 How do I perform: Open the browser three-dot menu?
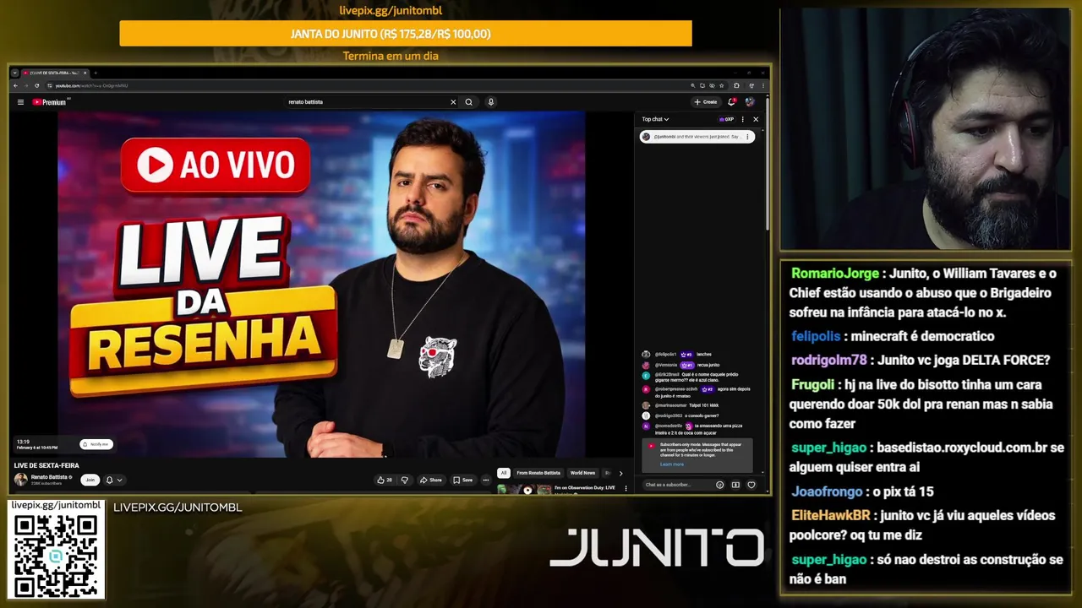coord(763,85)
